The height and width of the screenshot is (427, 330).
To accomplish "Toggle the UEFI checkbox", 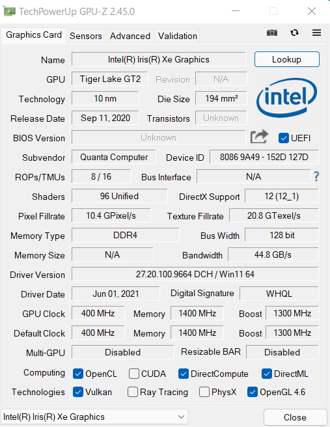I will coord(283,138).
